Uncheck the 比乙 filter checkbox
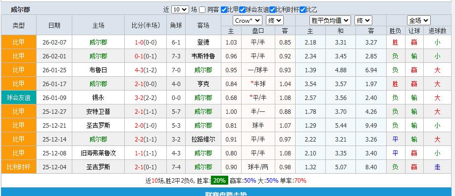 [303, 9]
